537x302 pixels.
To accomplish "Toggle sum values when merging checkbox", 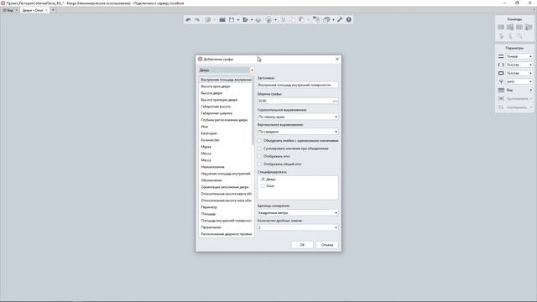I will pyautogui.click(x=259, y=148).
